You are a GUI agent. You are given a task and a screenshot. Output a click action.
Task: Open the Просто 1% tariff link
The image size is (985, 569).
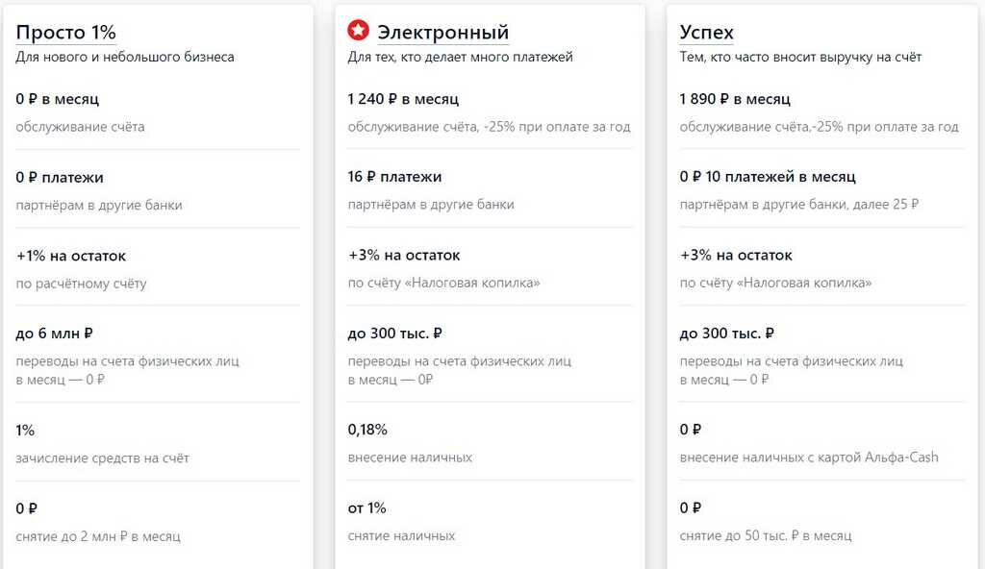tap(66, 32)
